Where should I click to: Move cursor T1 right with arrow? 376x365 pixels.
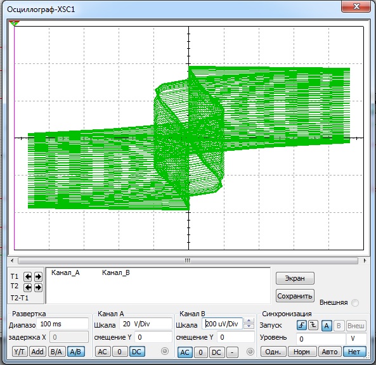(x=38, y=277)
